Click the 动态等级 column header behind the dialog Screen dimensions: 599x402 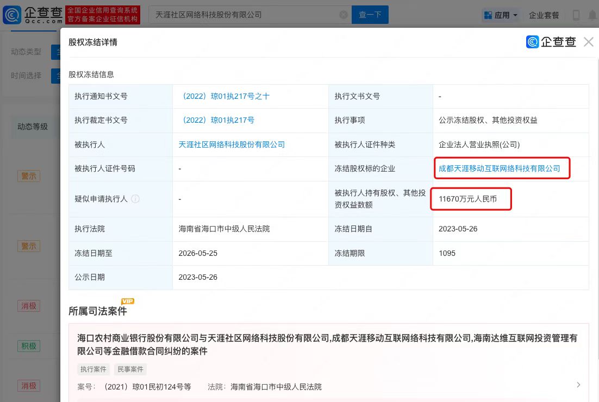[33, 127]
